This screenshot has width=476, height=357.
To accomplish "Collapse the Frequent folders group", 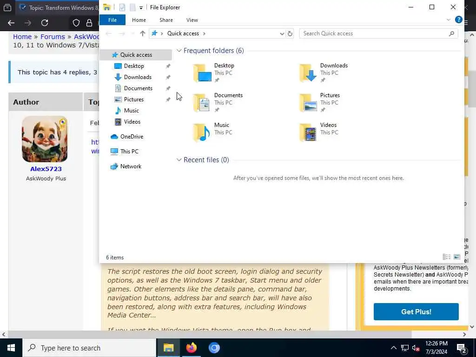I will click(x=179, y=51).
